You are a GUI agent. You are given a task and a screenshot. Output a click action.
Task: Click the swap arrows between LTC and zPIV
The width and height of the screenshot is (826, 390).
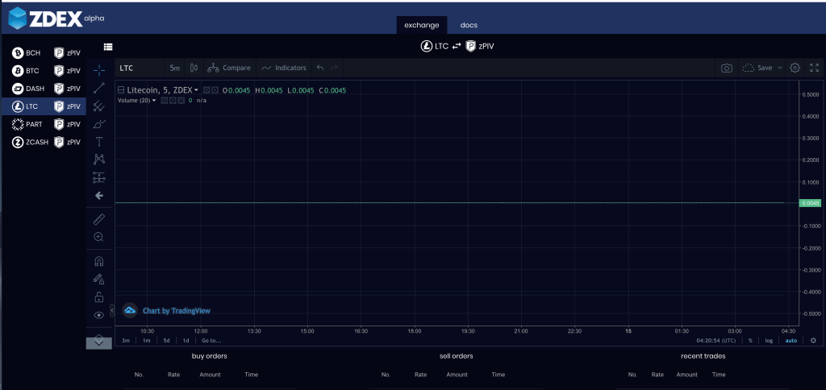point(457,46)
